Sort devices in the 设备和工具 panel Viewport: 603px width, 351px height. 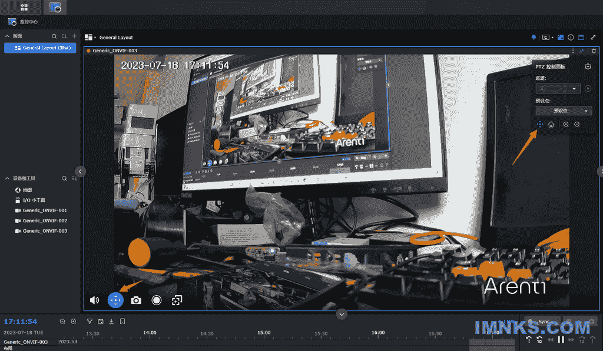click(x=74, y=179)
